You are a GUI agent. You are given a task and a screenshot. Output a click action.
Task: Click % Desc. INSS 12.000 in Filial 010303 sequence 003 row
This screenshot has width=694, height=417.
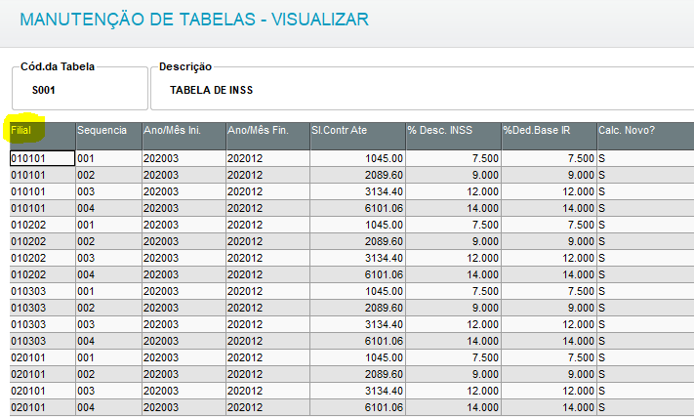point(454,324)
